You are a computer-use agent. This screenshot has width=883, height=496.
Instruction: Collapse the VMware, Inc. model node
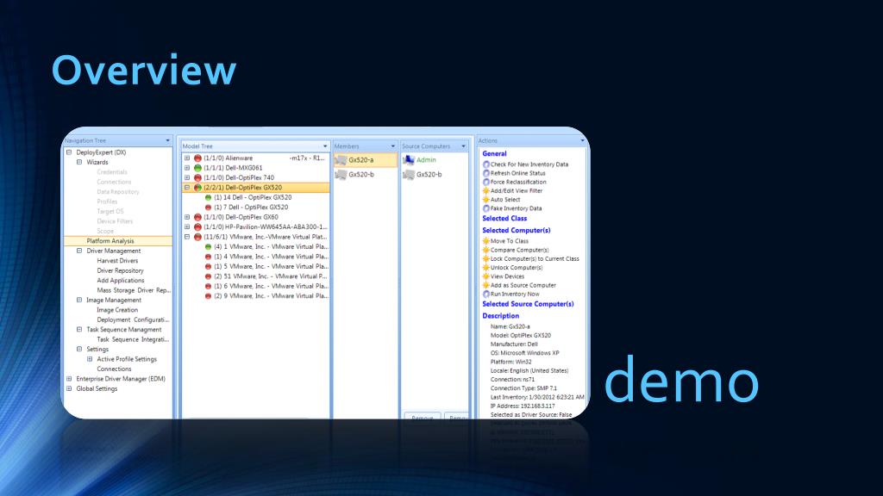tap(187, 237)
